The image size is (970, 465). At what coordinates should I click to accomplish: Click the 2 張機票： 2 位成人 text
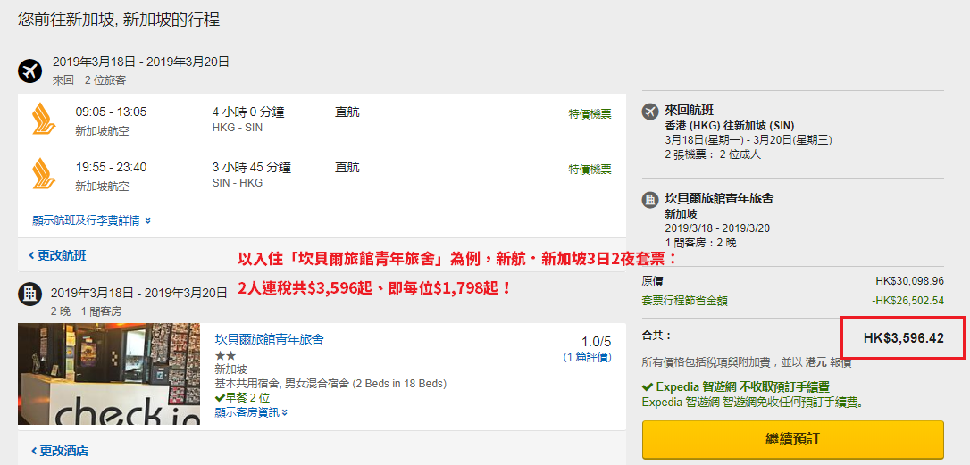point(713,154)
